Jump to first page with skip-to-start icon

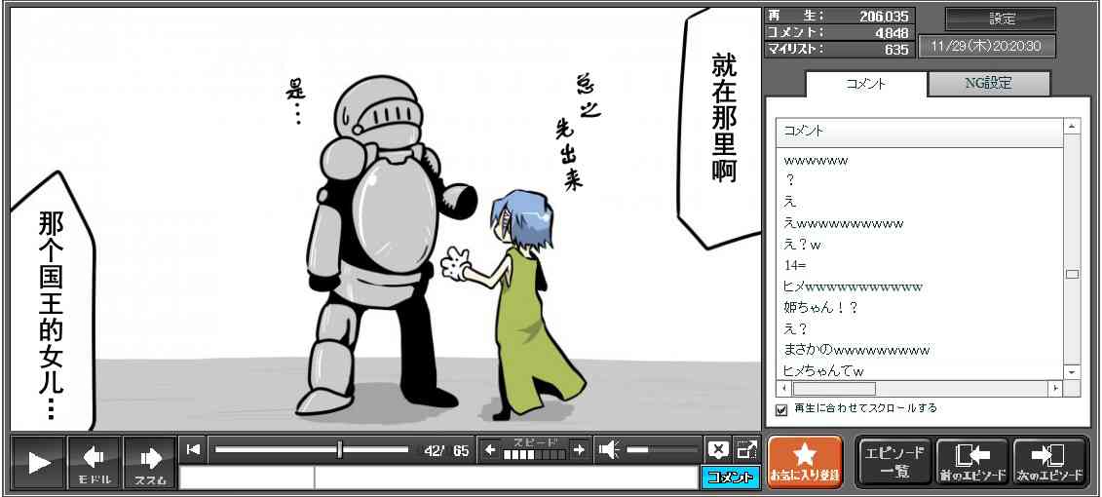(x=194, y=449)
